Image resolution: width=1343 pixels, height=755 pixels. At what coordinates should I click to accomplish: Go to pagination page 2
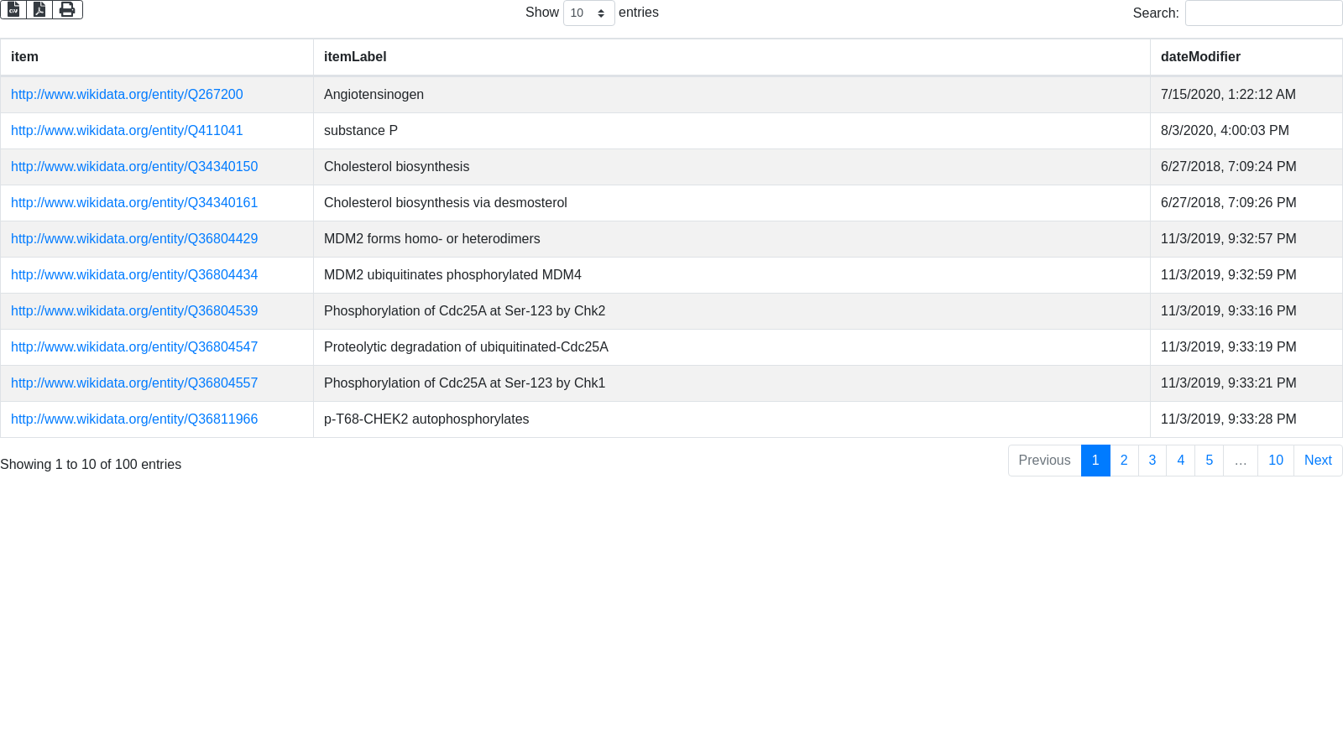(1124, 461)
